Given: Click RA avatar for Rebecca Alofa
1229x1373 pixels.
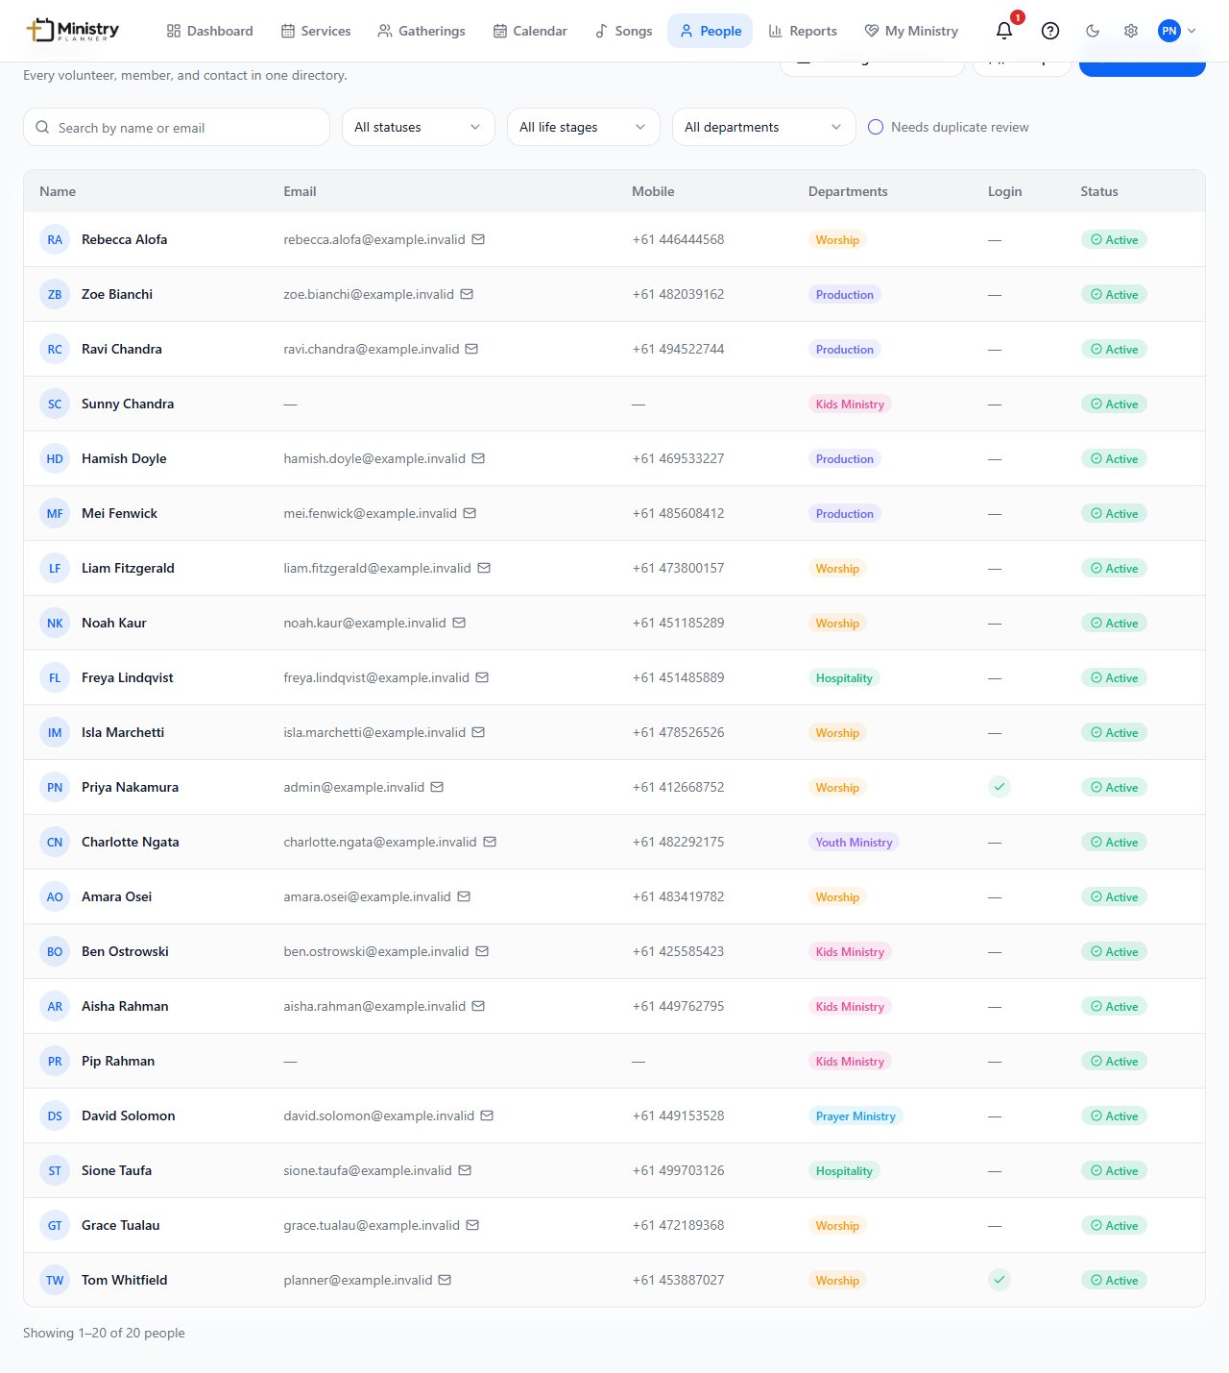Looking at the screenshot, I should click(55, 239).
